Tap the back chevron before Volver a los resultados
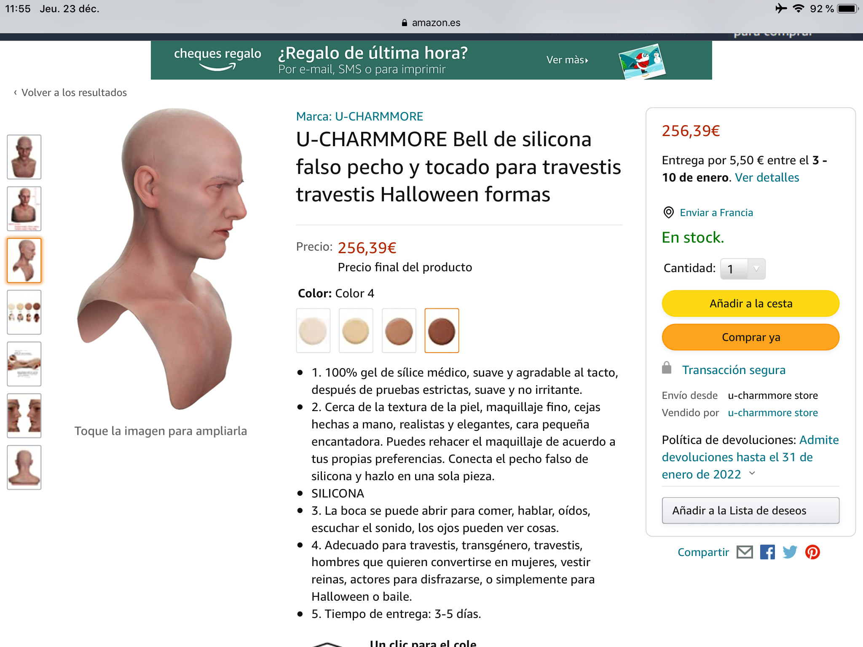863x647 pixels. [16, 92]
